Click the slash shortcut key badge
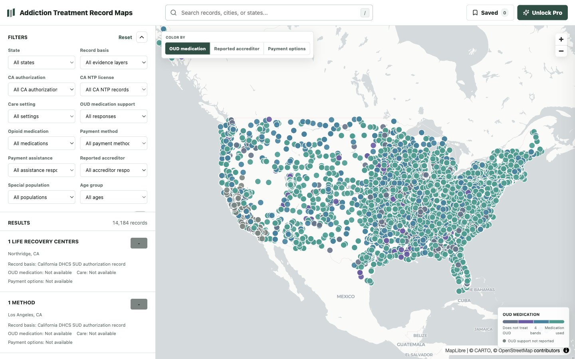 click(x=365, y=13)
